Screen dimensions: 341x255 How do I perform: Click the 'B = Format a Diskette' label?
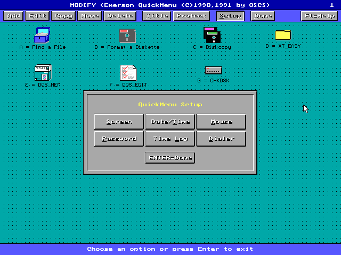coord(127,47)
